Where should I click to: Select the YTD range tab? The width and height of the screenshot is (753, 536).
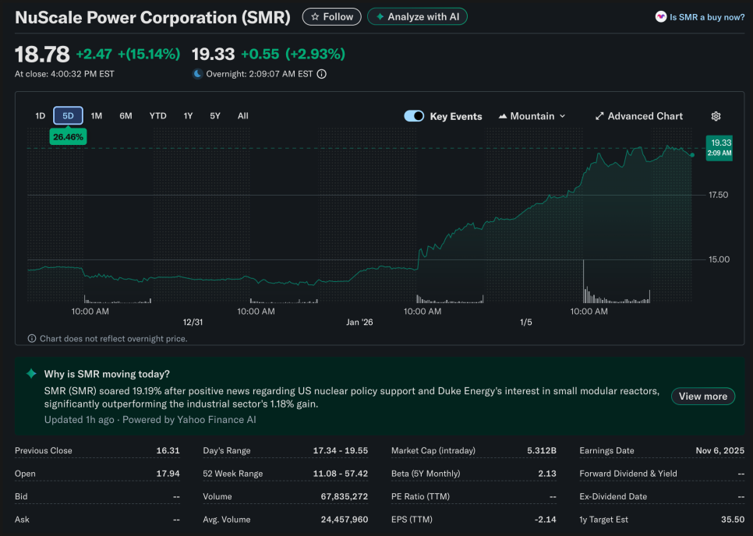(157, 116)
